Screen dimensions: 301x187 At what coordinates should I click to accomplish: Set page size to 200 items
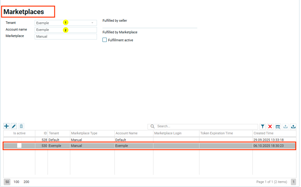point(26,182)
